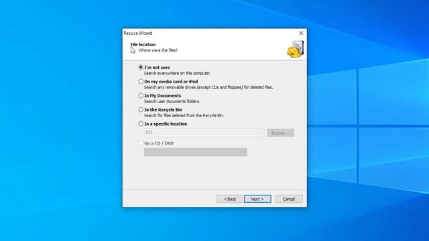The width and height of the screenshot is (429, 241).
Task: Click the Recuva hard hat drive icon
Action: [296, 49]
